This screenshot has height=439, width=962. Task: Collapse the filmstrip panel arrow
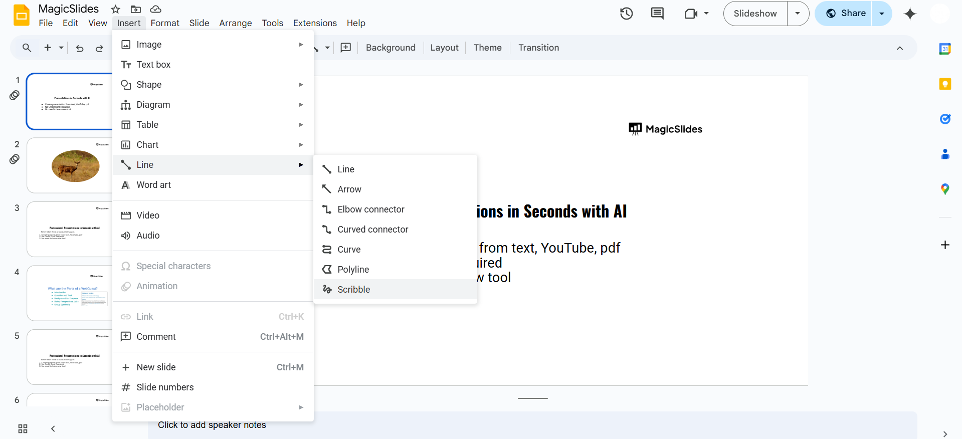[53, 428]
